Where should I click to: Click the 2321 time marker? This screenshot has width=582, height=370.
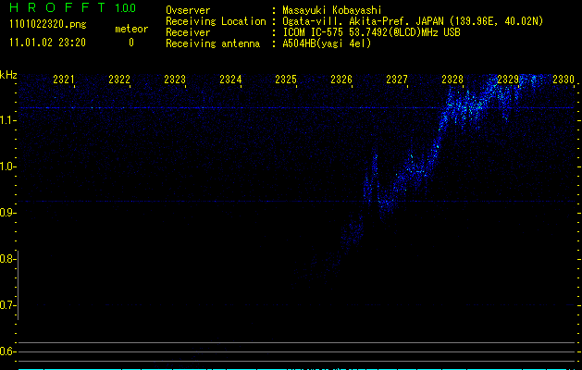pyautogui.click(x=64, y=79)
